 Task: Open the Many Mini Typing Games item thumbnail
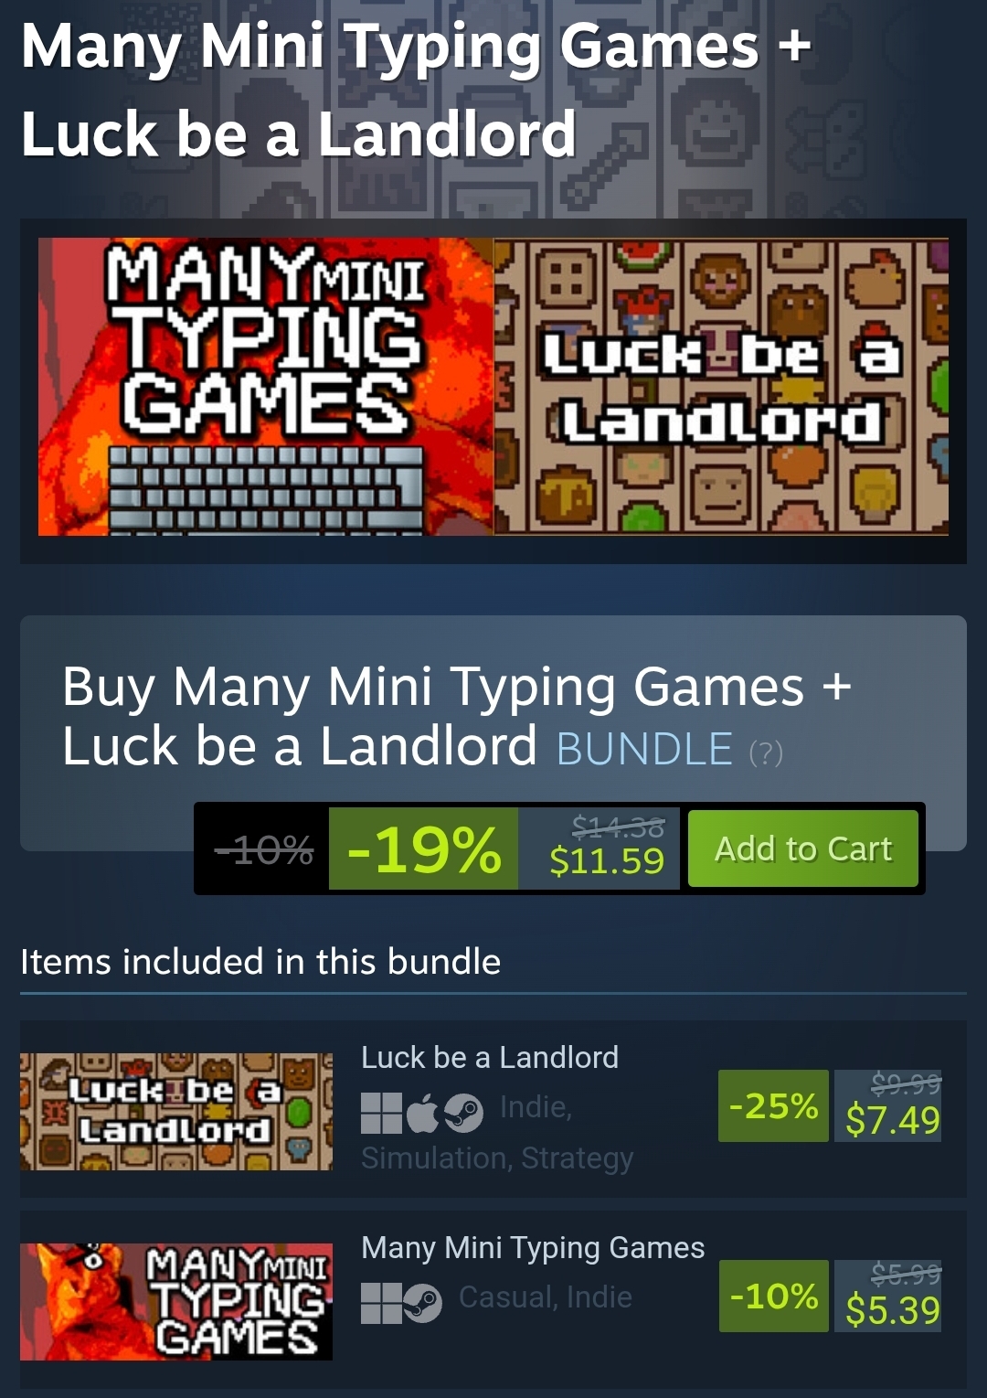click(176, 1302)
